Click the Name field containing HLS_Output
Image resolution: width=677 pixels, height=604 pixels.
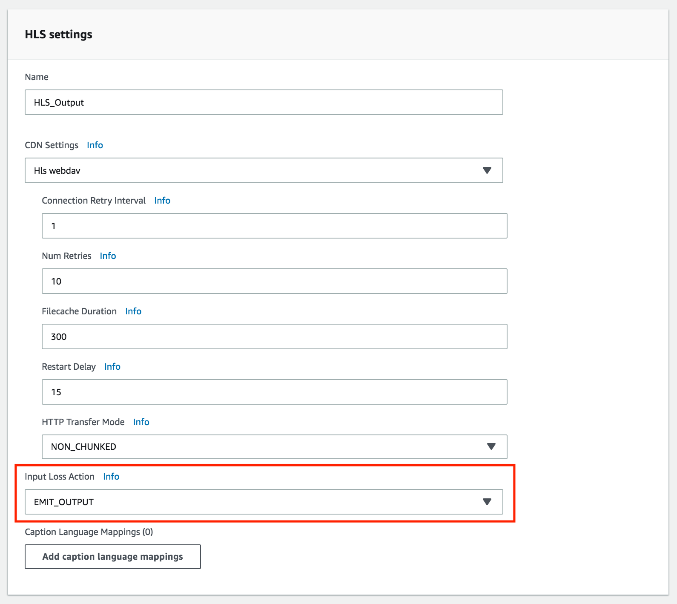pos(264,102)
